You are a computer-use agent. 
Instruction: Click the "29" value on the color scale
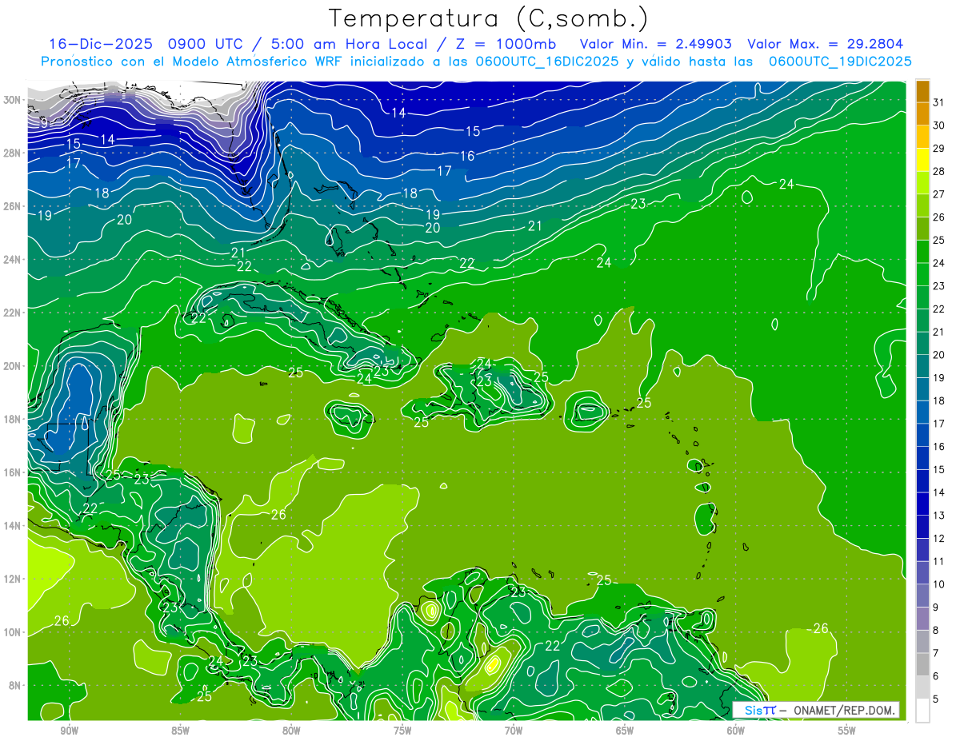939,148
